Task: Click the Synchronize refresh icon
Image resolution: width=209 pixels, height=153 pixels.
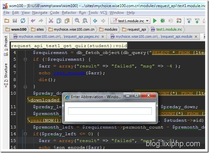Action: click(23, 21)
